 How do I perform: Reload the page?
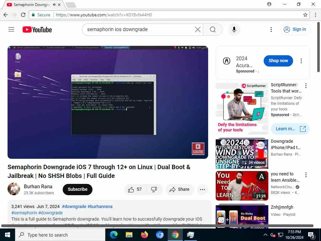click(x=23, y=15)
